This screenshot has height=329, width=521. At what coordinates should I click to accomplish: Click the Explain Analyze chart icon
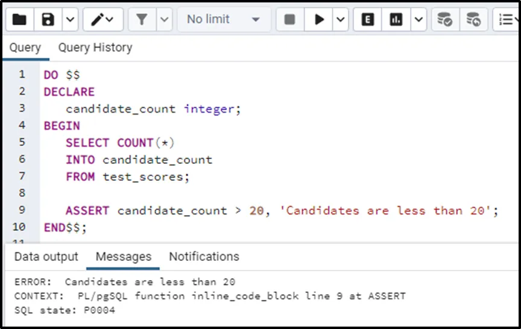coord(396,20)
